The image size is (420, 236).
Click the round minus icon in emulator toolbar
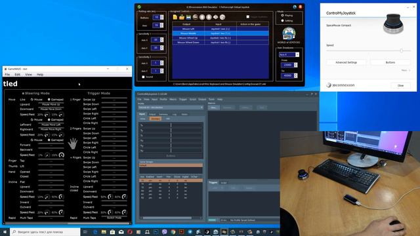coord(196,17)
